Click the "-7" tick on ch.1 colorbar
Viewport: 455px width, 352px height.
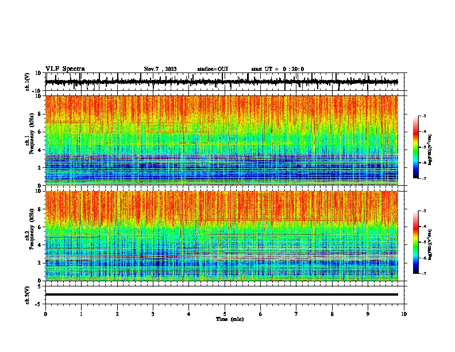coord(424,178)
